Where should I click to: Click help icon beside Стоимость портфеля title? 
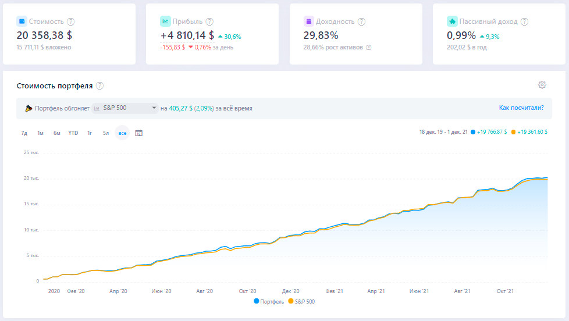pyautogui.click(x=100, y=86)
